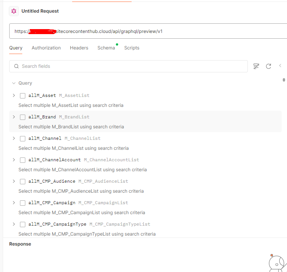The image size is (287, 272).
Task: Click the GraphQL endpoint URL field
Action: click(x=148, y=31)
